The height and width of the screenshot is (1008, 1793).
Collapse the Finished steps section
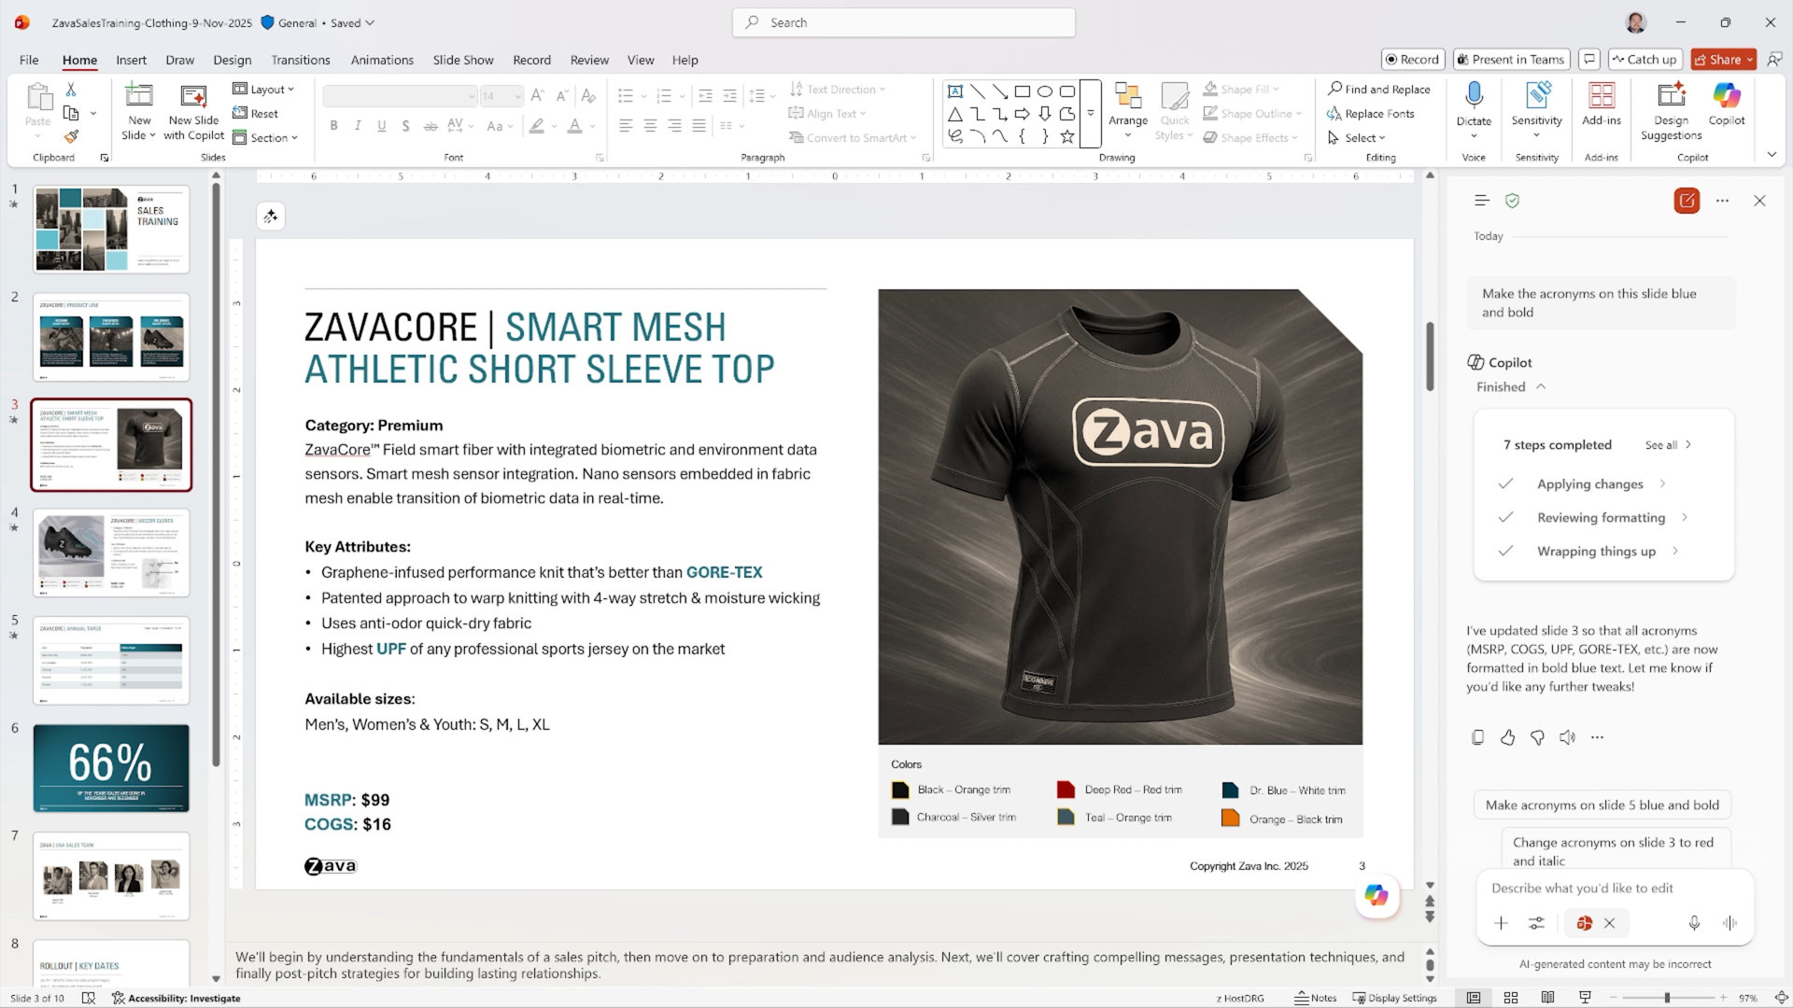click(x=1541, y=386)
